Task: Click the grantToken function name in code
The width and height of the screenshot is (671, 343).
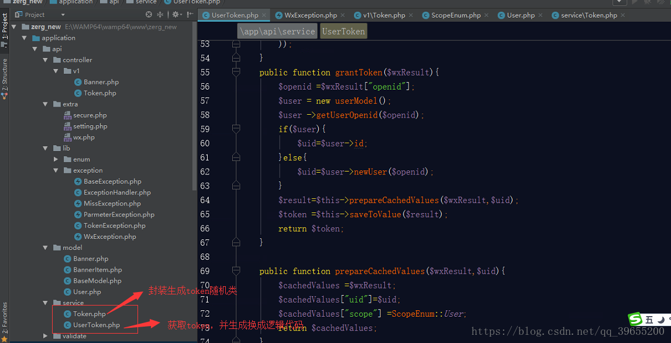Action: (x=359, y=73)
